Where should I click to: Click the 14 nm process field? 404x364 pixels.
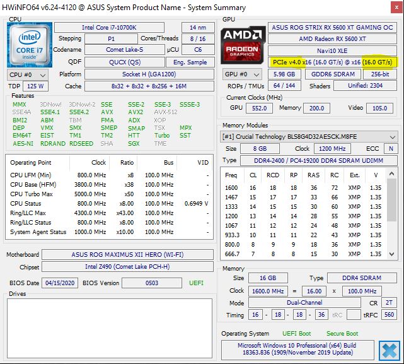pyautogui.click(x=198, y=28)
